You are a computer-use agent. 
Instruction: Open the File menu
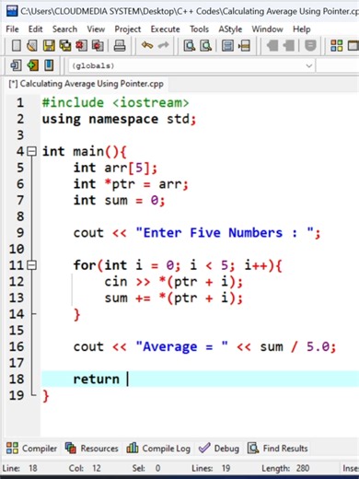click(x=12, y=29)
